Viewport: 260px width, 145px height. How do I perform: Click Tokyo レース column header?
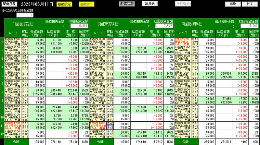(x=98, y=33)
